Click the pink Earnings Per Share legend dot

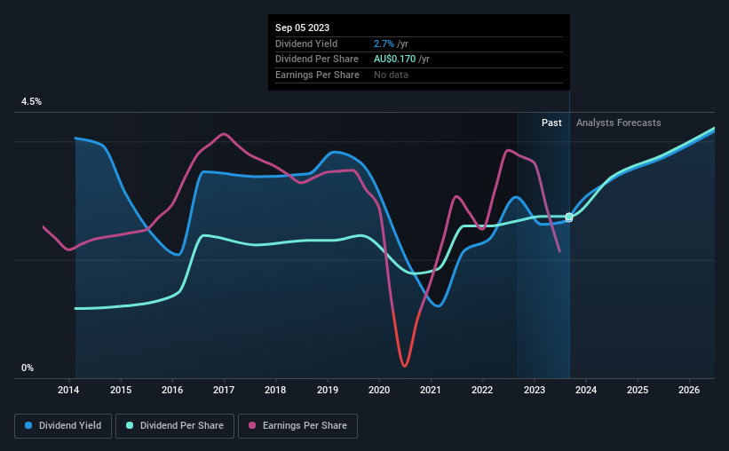point(252,425)
